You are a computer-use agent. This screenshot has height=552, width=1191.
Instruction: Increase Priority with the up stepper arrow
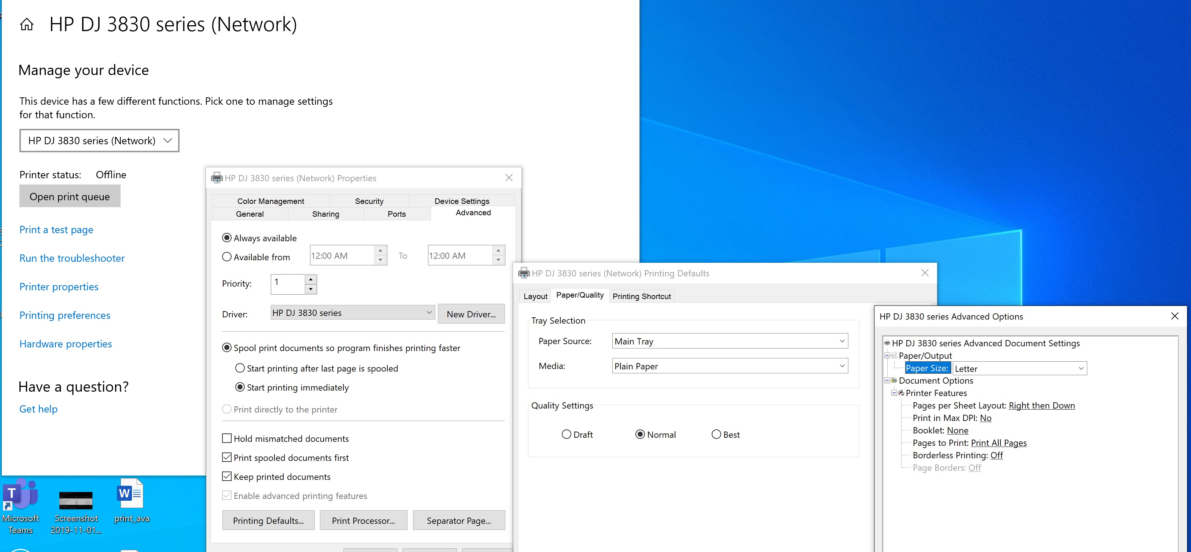[311, 279]
